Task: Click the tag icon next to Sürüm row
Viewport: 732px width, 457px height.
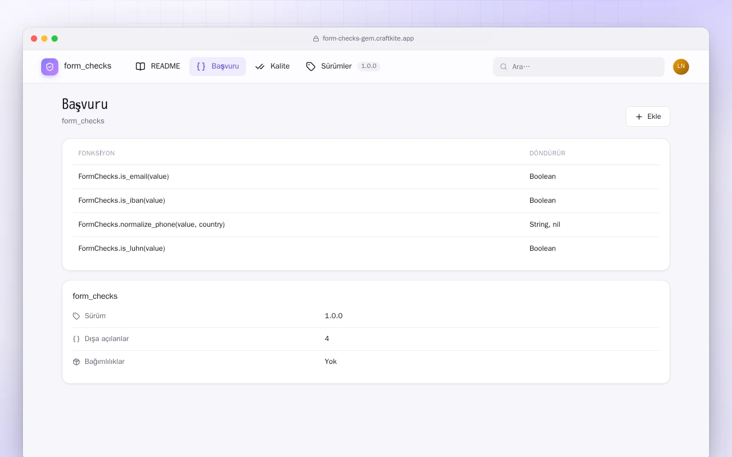Action: click(77, 316)
